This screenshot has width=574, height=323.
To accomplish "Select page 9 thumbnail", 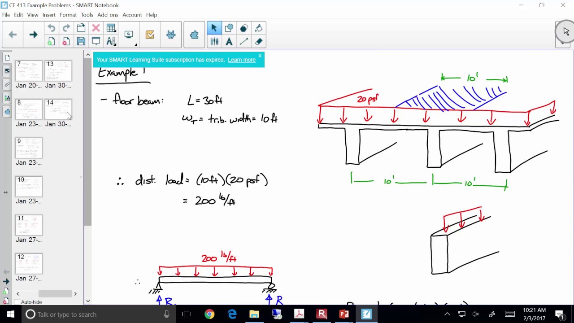I will (29, 148).
